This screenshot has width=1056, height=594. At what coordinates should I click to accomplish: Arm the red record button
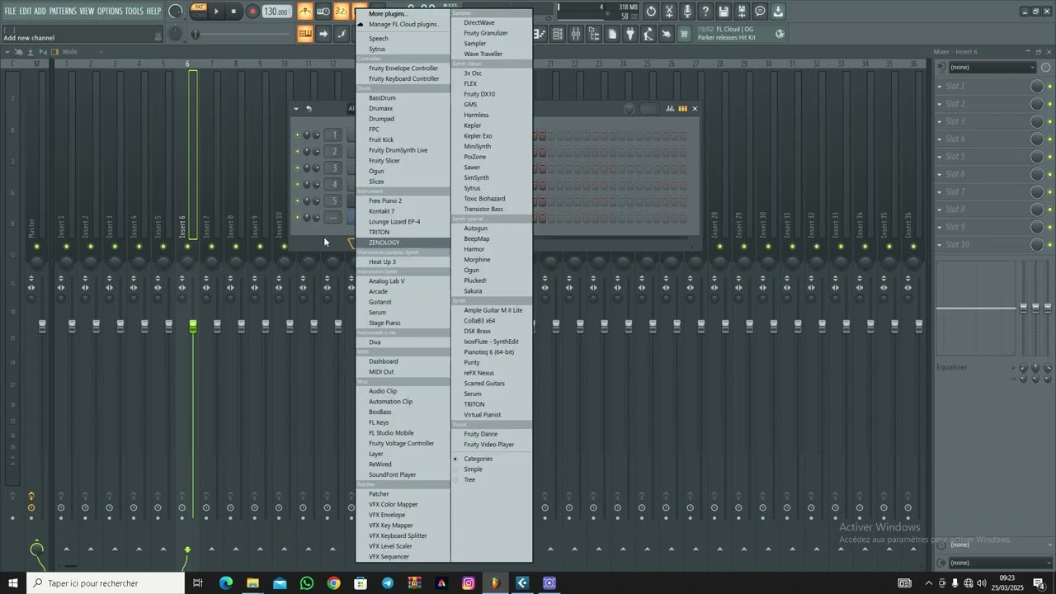point(252,12)
